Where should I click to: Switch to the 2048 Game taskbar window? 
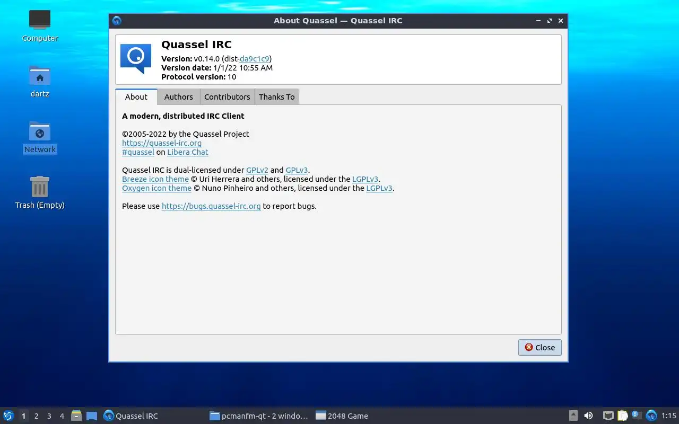click(365, 416)
